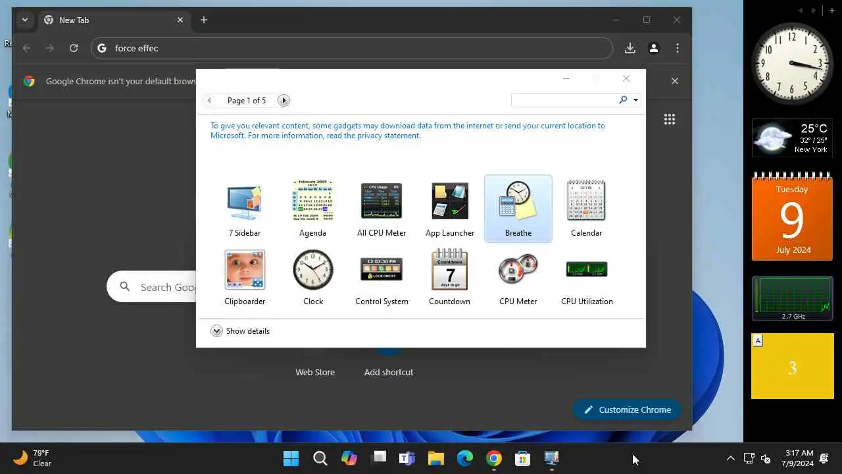Screen dimensions: 842x474
Task: Click the Customize Chrome button
Action: click(x=627, y=409)
